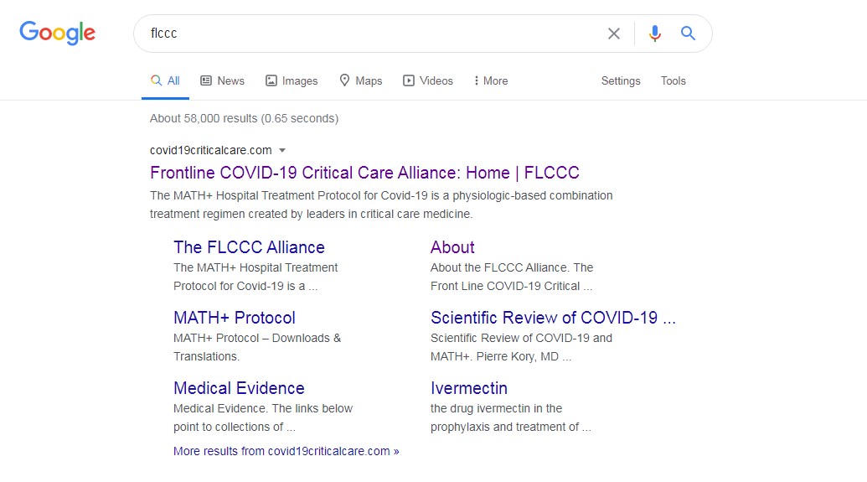This screenshot has height=482, width=867.
Task: Clear the search box with X icon
Action: pos(614,34)
